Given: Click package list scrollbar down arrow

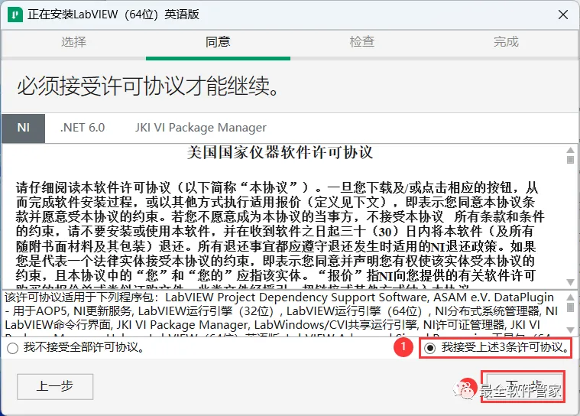Looking at the screenshot, I should click(570, 330).
